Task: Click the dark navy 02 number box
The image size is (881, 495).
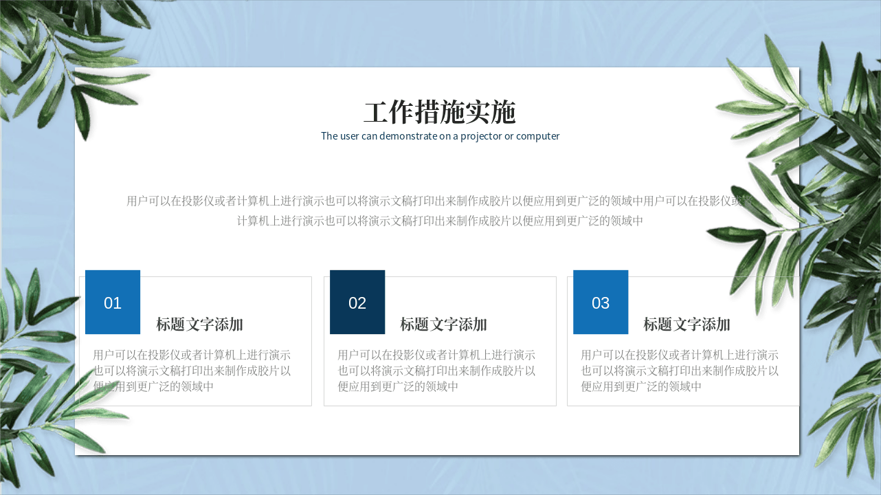Action: [357, 302]
